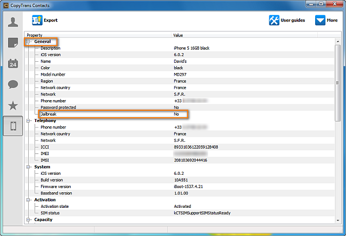
Task: Click the Export icon
Action: pyautogui.click(x=37, y=20)
